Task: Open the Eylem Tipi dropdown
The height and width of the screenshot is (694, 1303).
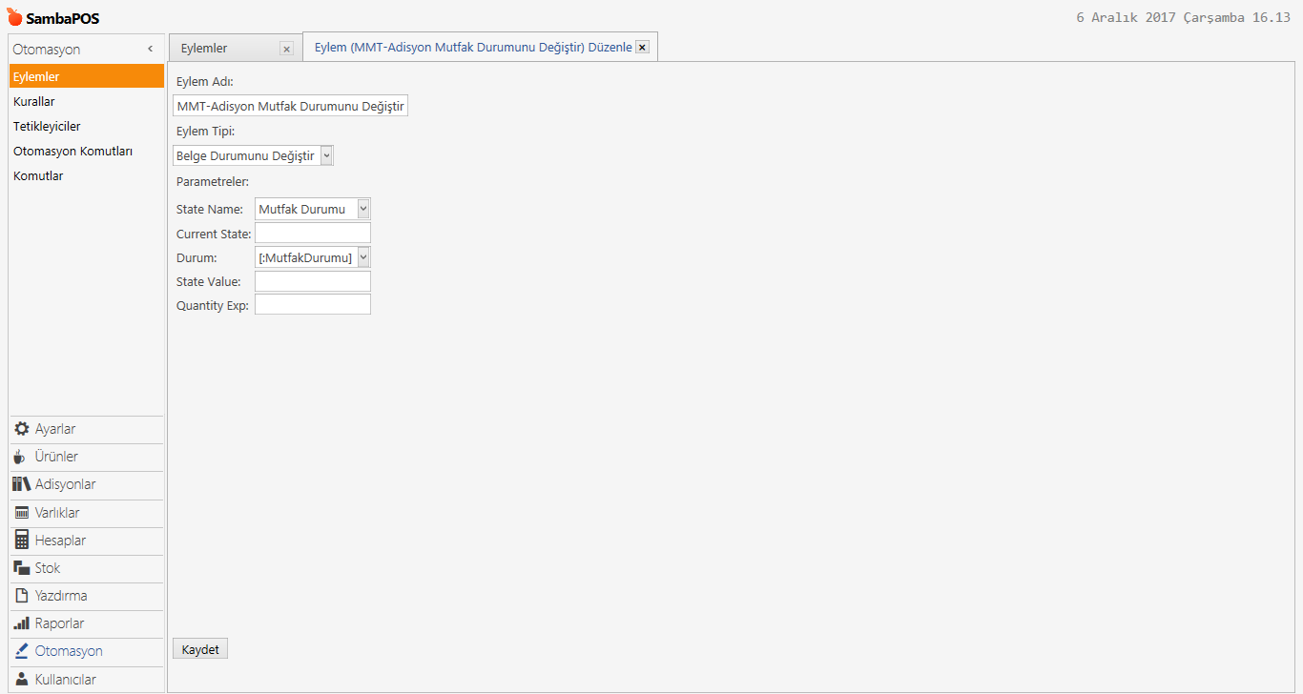Action: pos(326,155)
